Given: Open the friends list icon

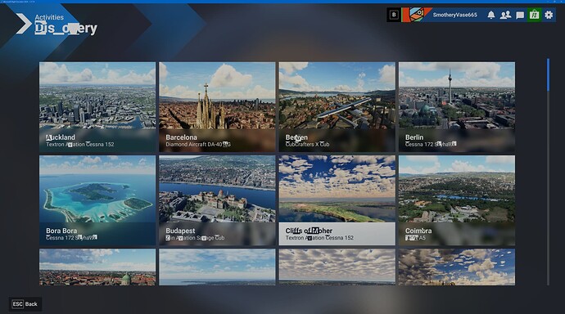Looking at the screenshot, I should coord(505,15).
